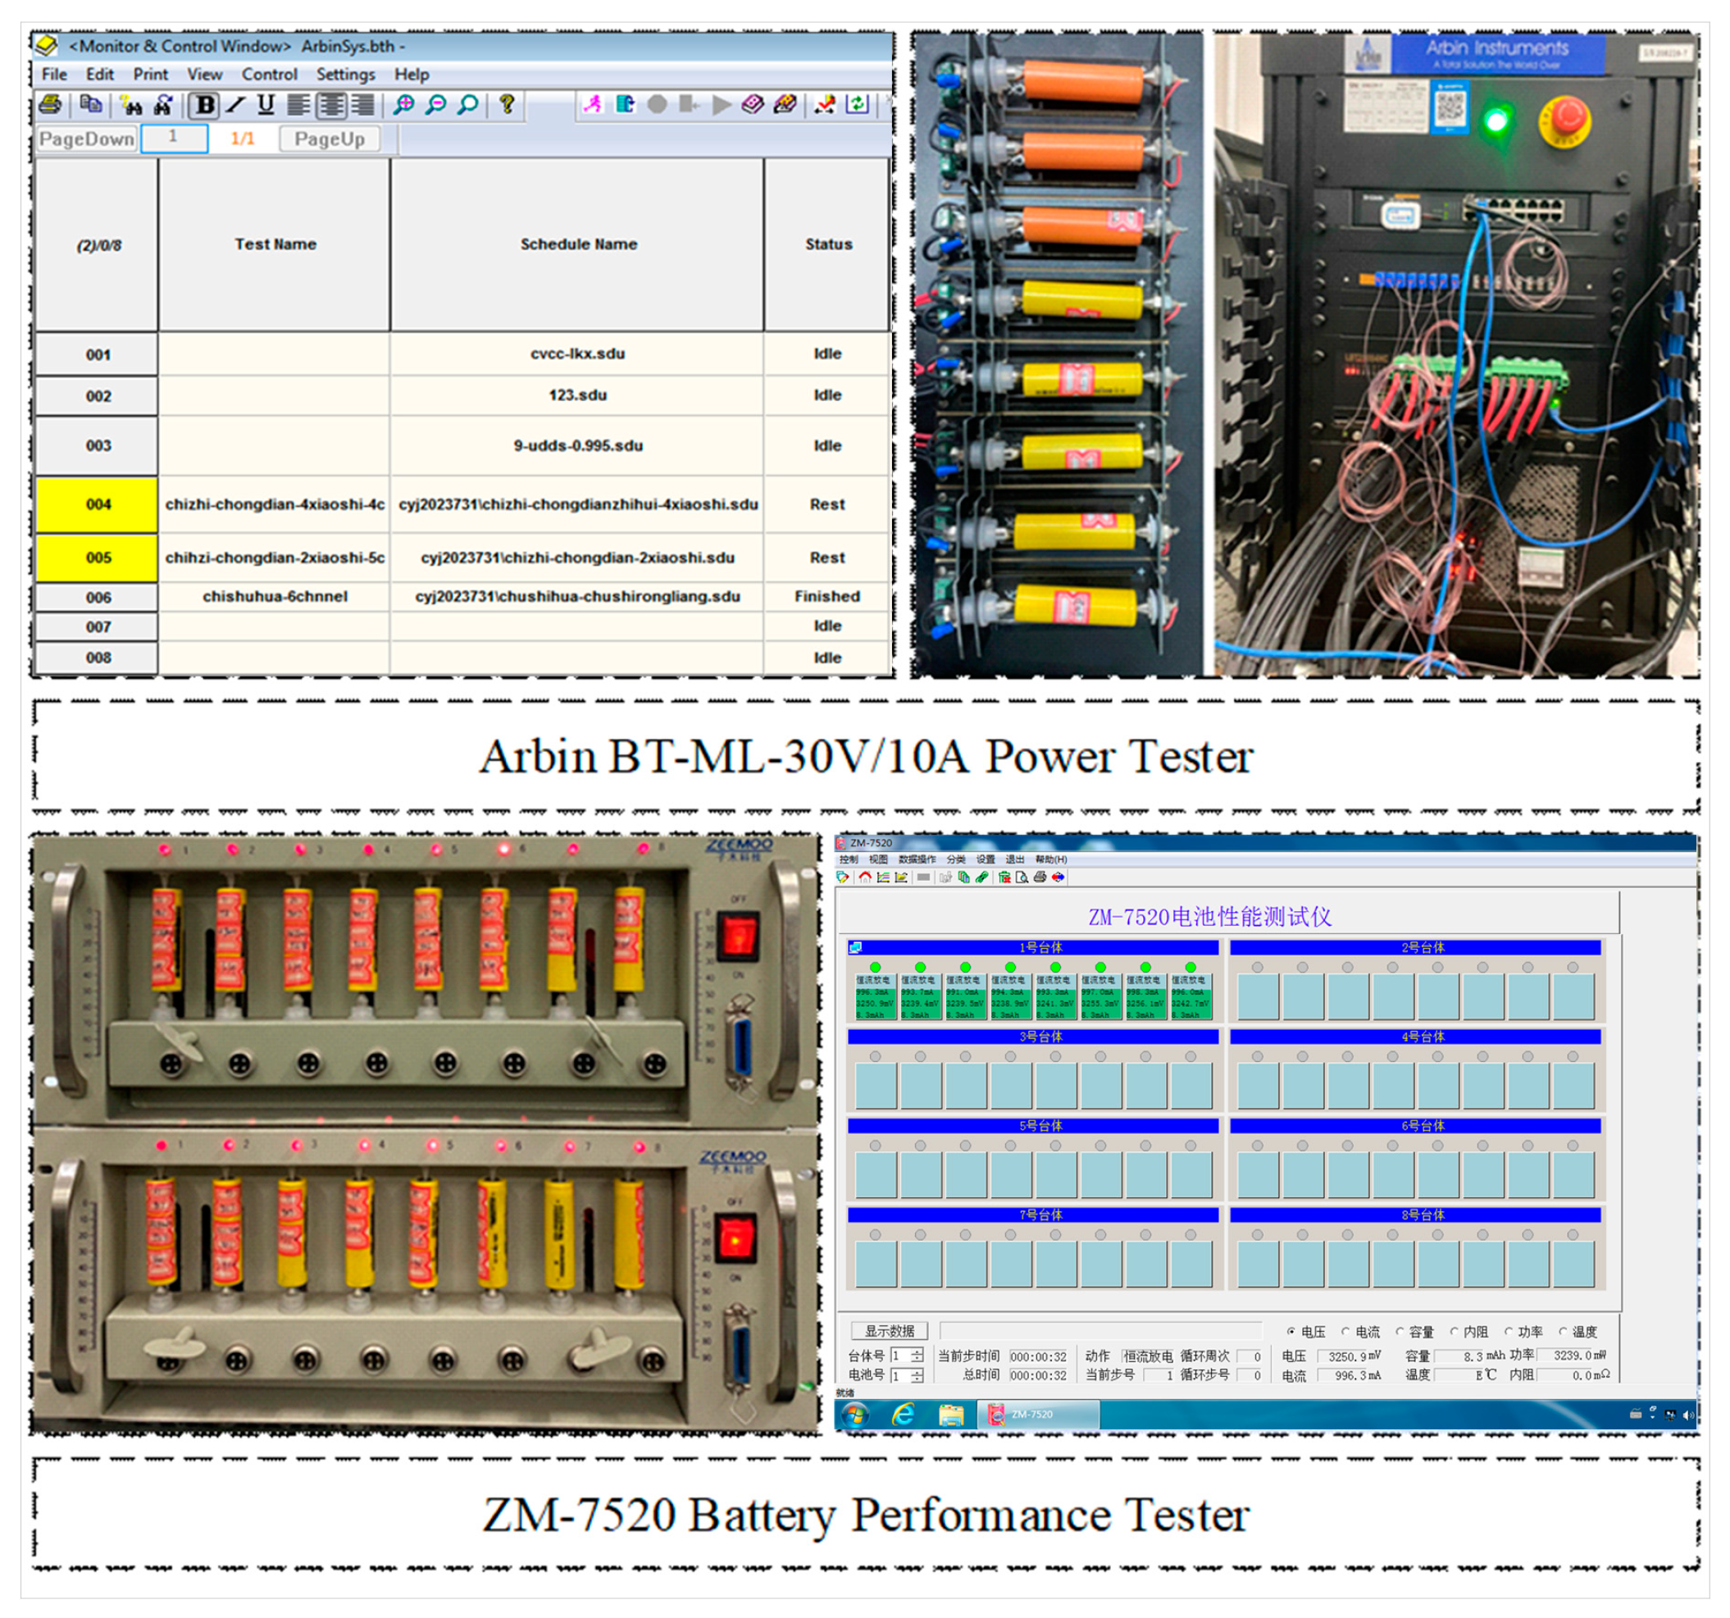The image size is (1730, 1618).
Task: Click the green refresh icon in toolbar
Action: pyautogui.click(x=857, y=104)
